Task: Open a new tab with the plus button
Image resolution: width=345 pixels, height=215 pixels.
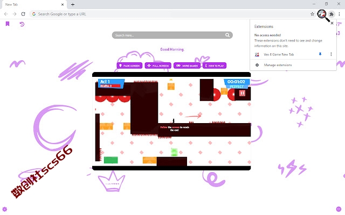Action: point(73,4)
